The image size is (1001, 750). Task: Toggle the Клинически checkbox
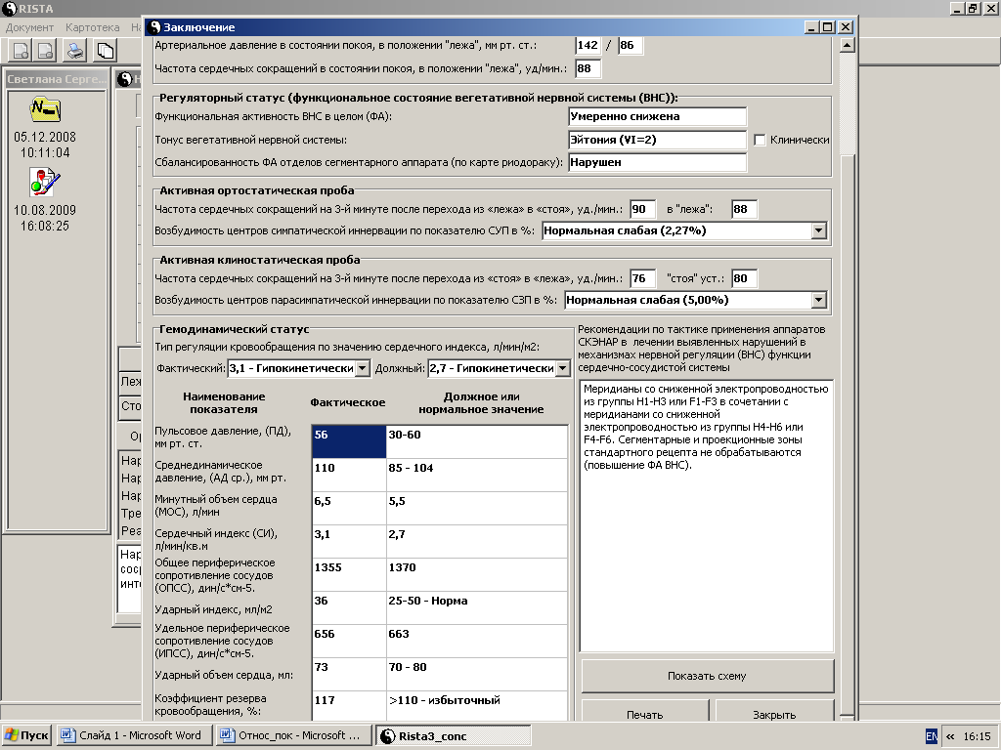click(x=760, y=140)
